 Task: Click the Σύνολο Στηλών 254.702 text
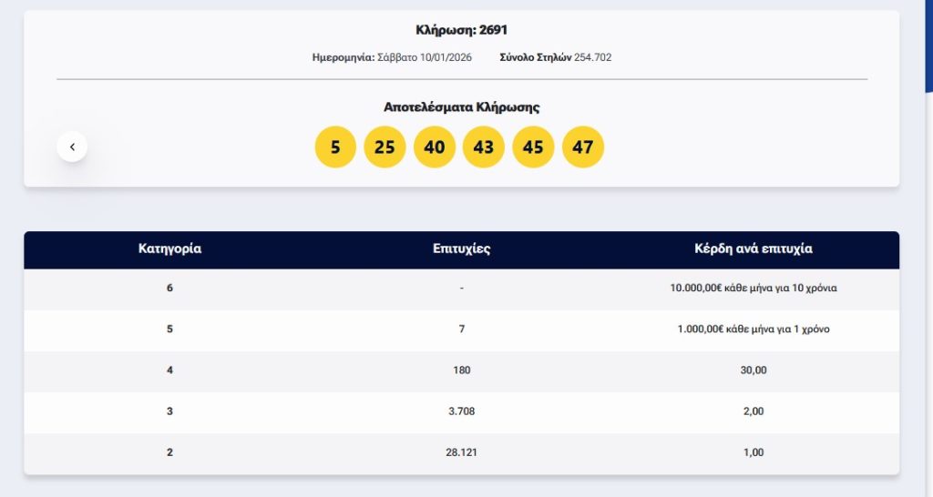(x=556, y=57)
